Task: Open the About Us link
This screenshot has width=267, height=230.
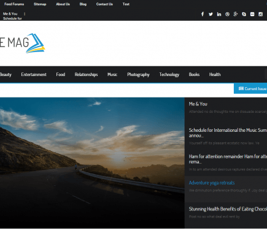Action: [63, 4]
